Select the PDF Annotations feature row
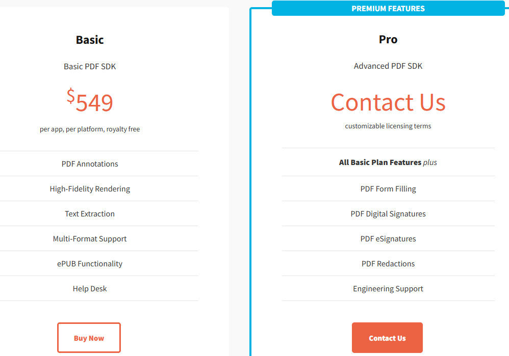The height and width of the screenshot is (356, 509). pos(90,164)
